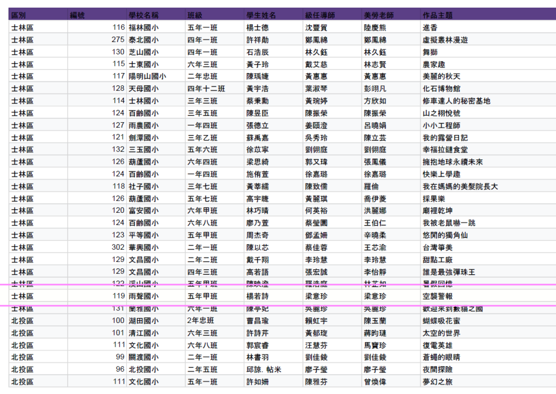Select the 四年十二班 class cell
Screen dimensions: 556x394
(206, 89)
